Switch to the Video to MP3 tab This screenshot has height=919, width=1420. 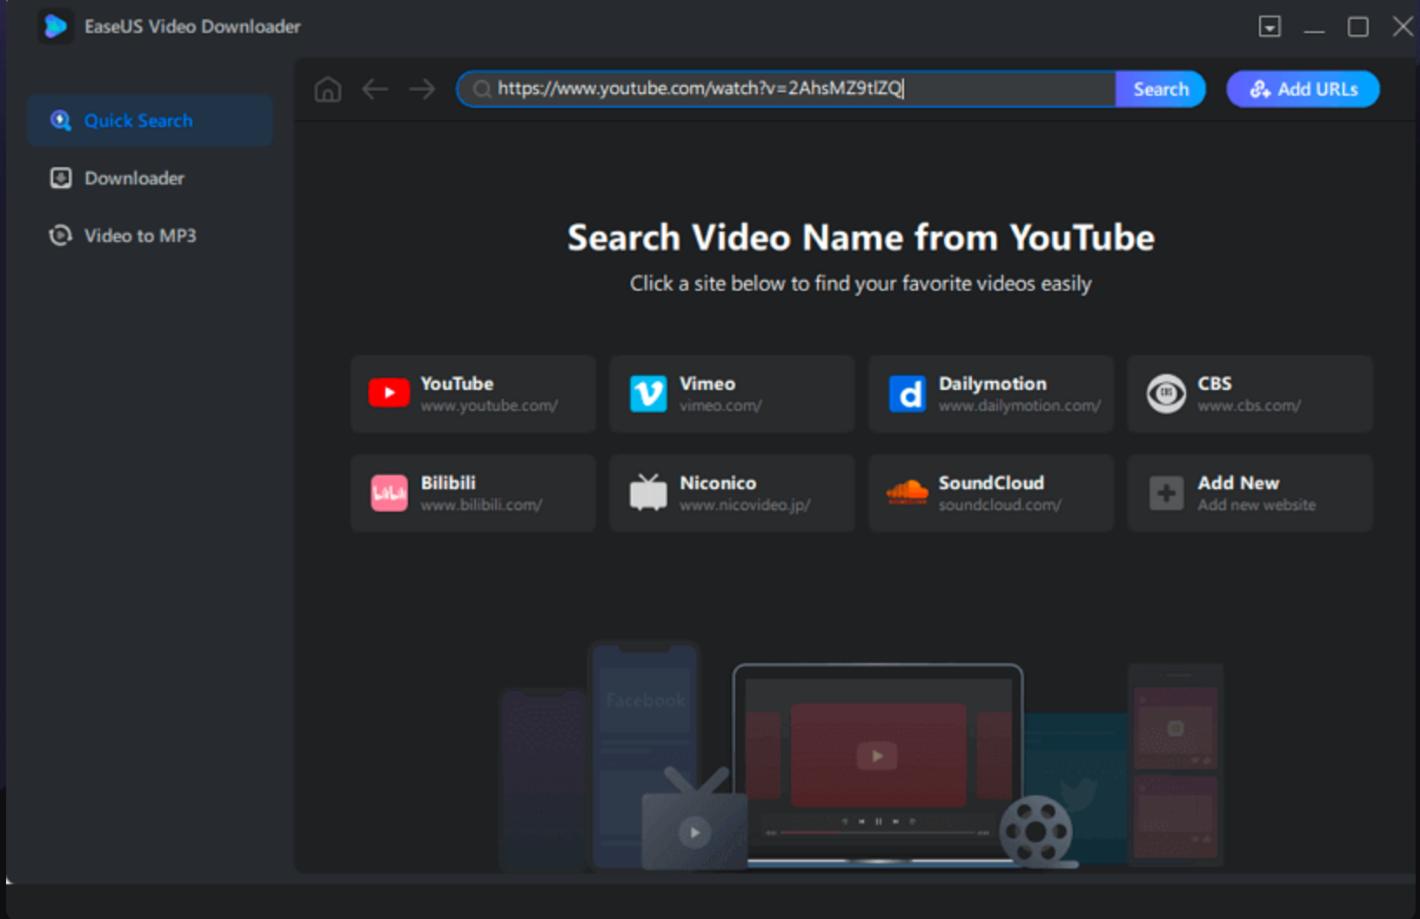[x=151, y=235]
